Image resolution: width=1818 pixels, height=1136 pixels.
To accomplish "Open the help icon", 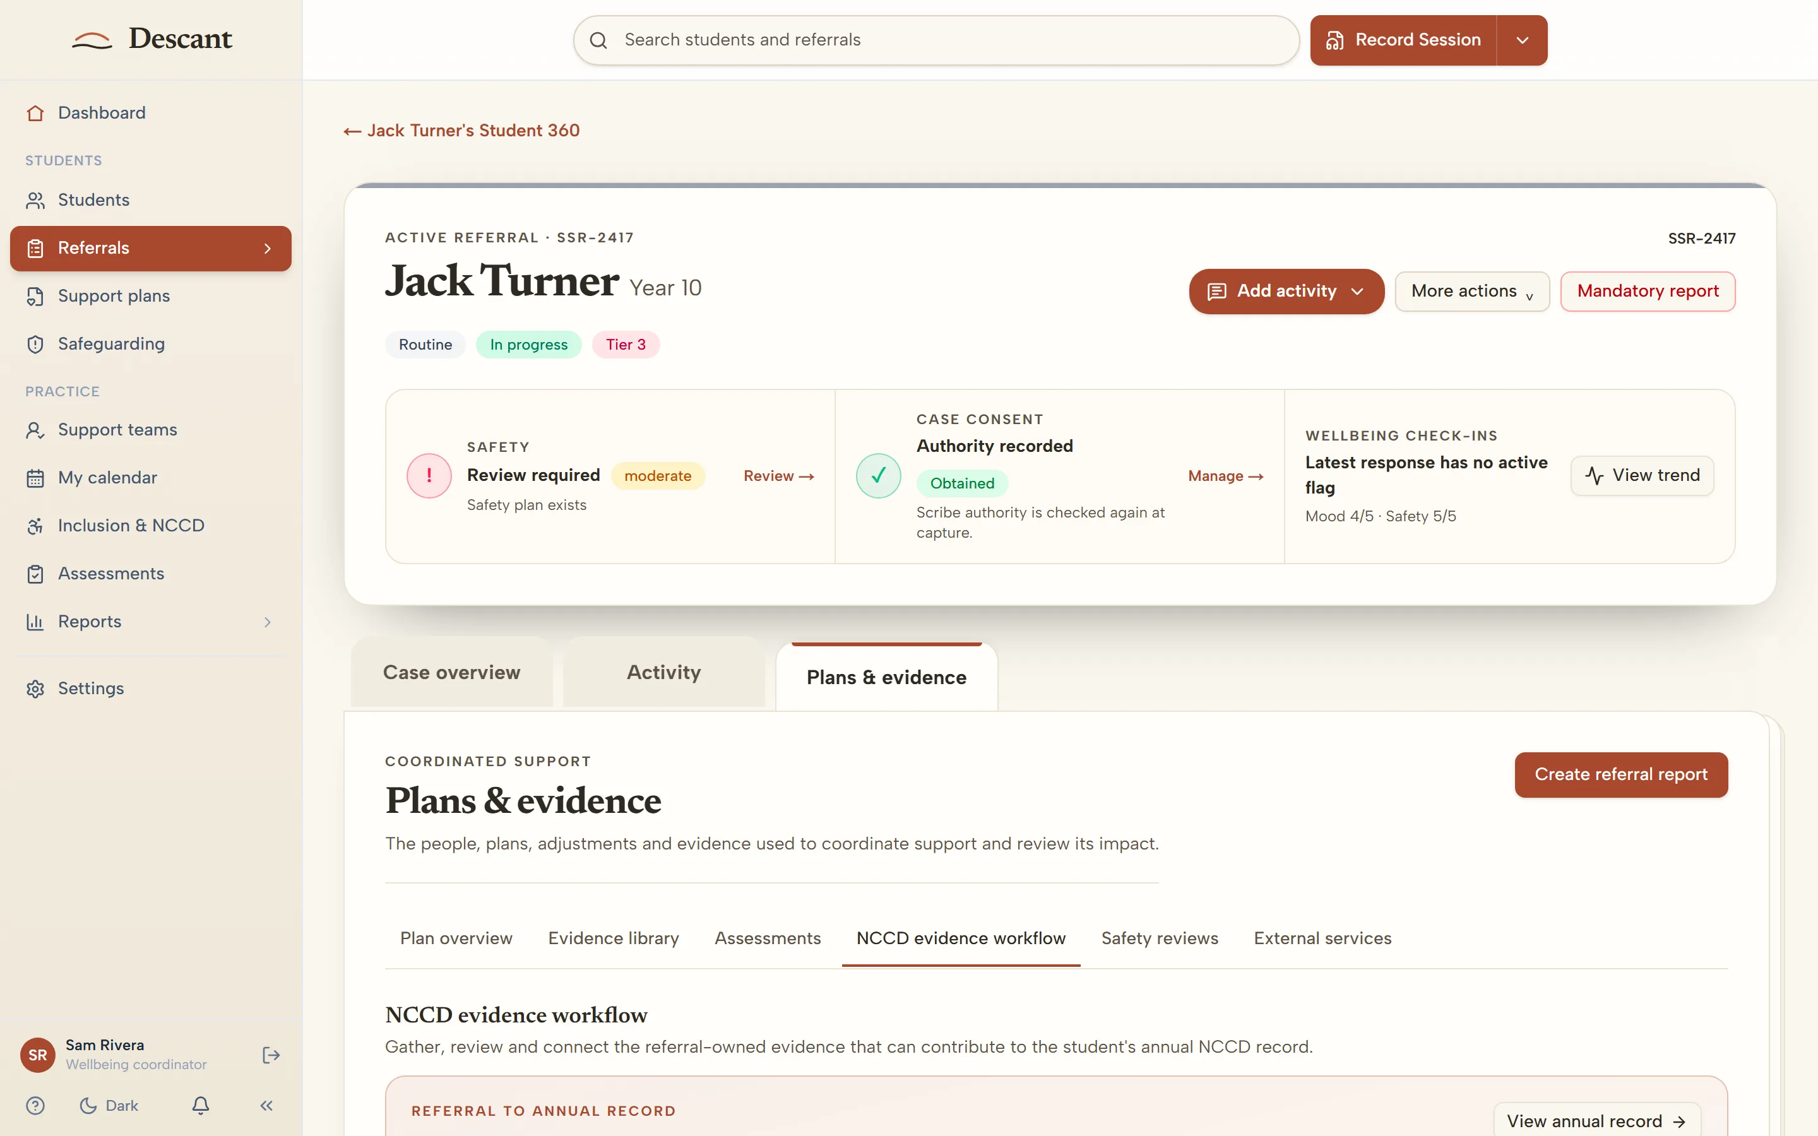I will tap(35, 1105).
